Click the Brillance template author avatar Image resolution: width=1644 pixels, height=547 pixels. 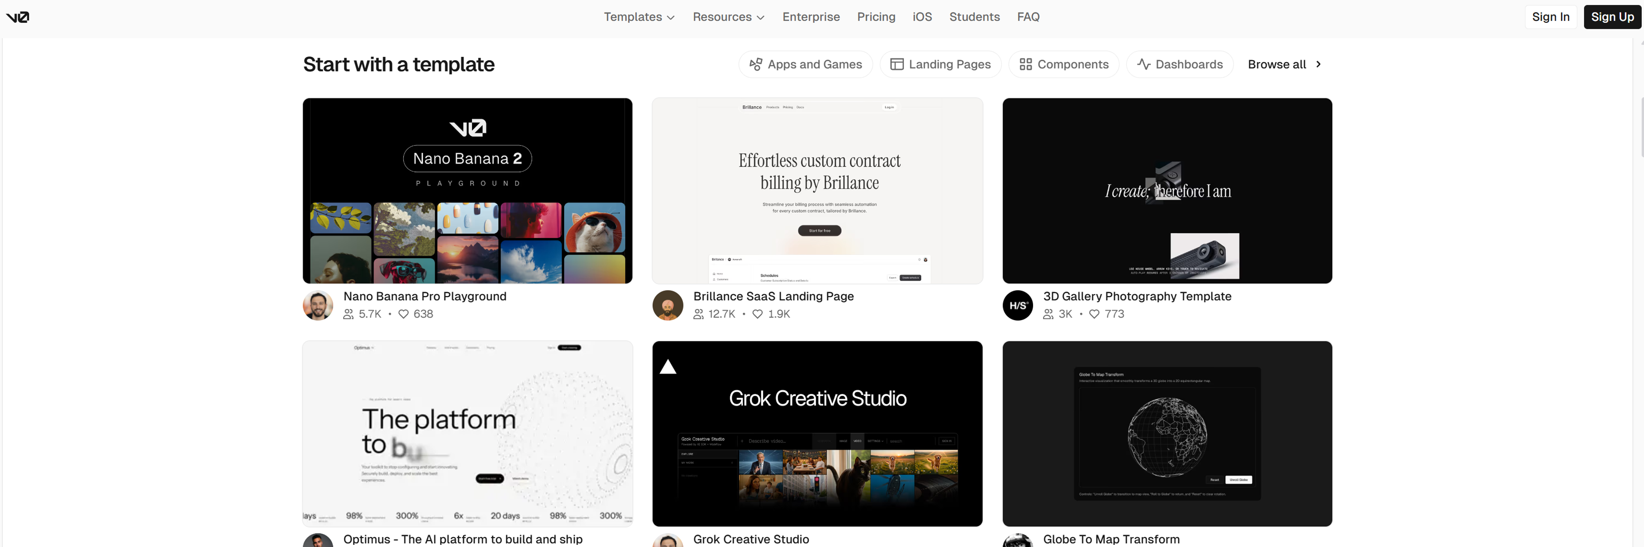coord(667,305)
